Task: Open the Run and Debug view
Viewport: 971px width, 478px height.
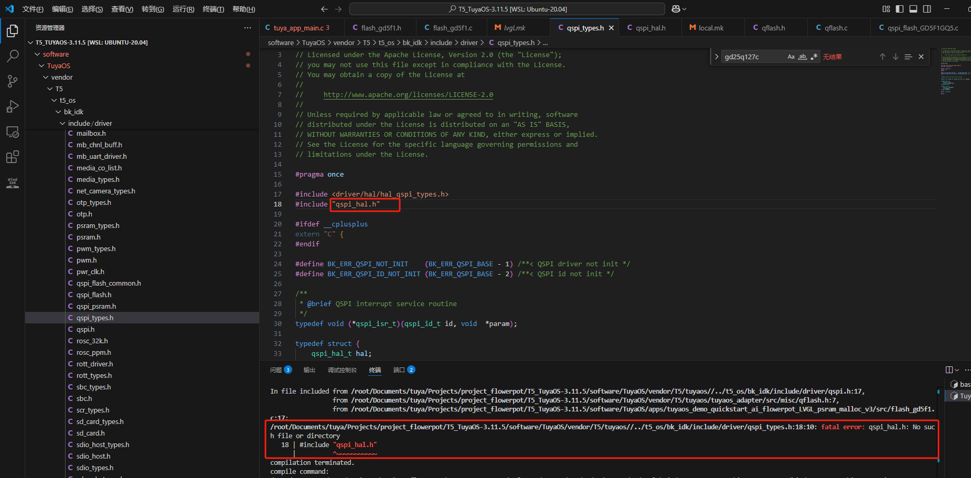Action: click(x=12, y=106)
